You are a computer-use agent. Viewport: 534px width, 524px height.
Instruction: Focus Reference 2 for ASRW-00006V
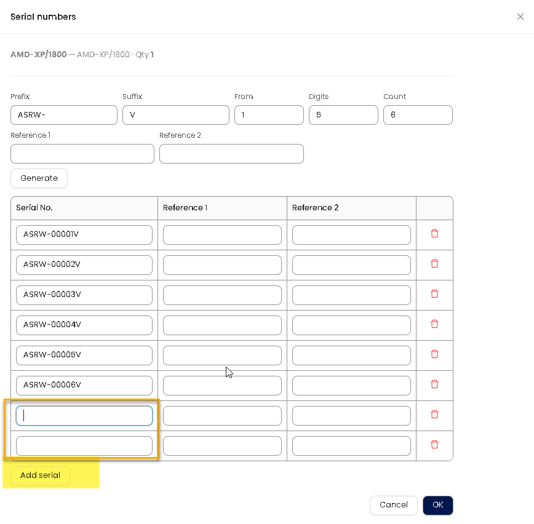click(351, 386)
